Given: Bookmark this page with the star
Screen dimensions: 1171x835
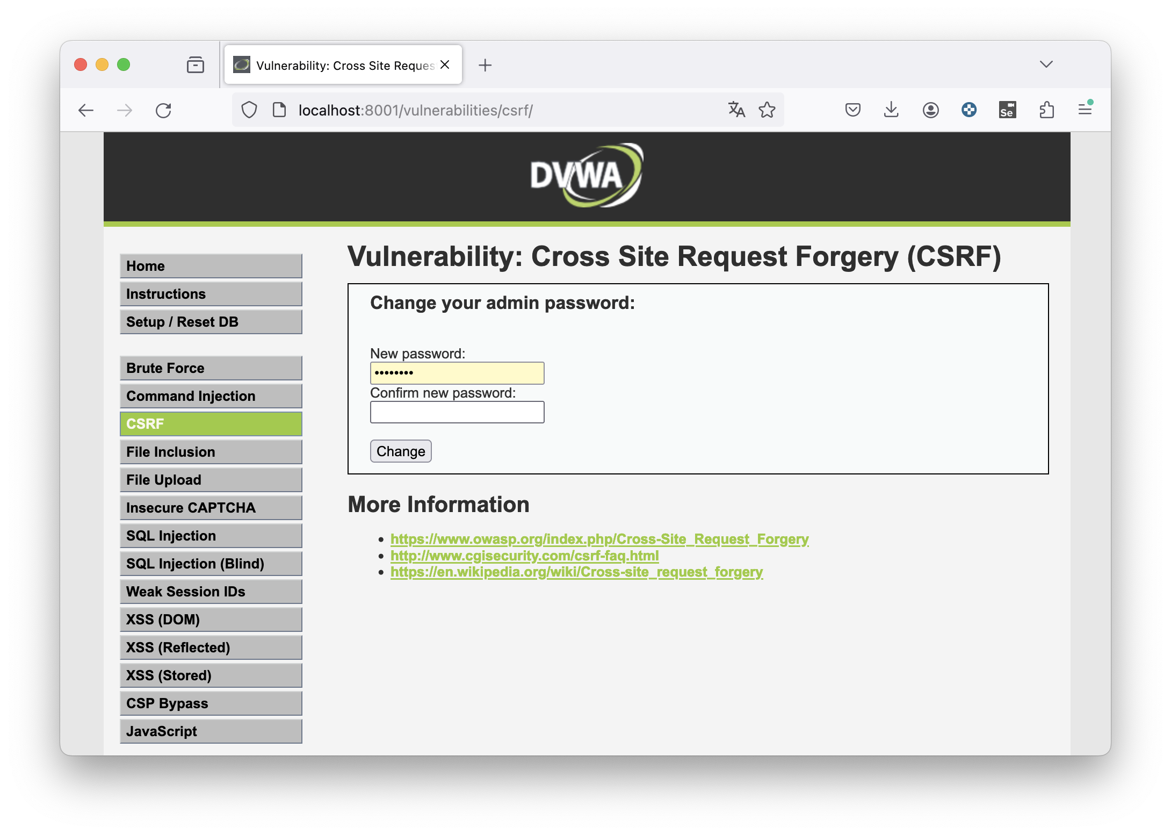Looking at the screenshot, I should coord(767,110).
